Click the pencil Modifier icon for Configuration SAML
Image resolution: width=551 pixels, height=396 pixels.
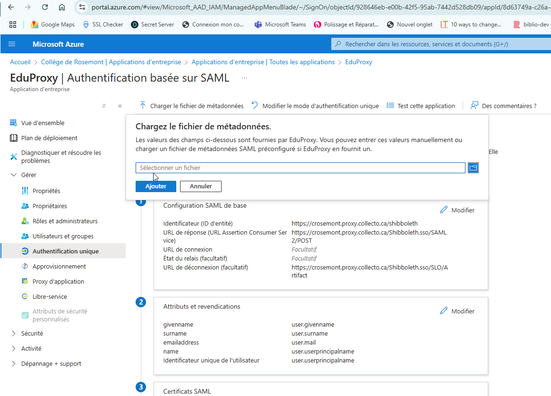pyautogui.click(x=443, y=210)
